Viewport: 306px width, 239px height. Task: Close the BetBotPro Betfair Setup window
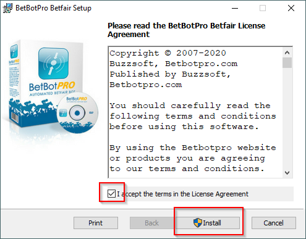pyautogui.click(x=291, y=8)
